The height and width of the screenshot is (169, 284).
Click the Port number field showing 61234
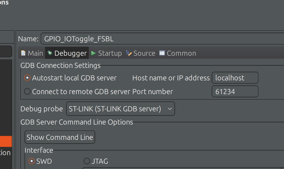point(235,92)
